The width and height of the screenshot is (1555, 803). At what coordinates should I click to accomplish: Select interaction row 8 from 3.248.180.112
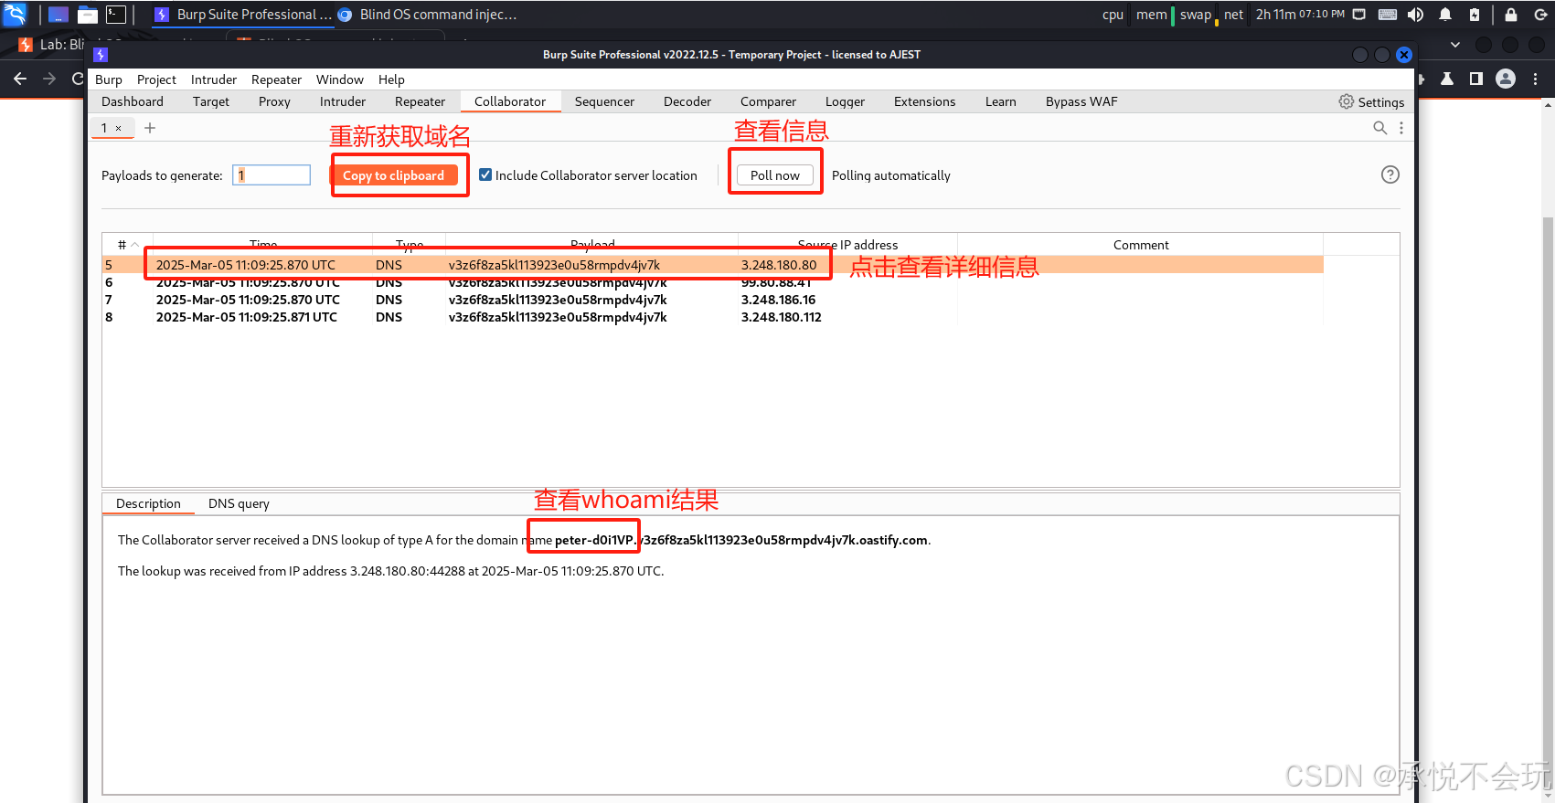pyautogui.click(x=713, y=317)
